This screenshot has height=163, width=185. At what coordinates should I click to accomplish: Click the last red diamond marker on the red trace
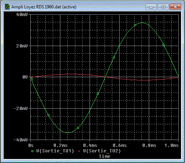tap(170, 79)
